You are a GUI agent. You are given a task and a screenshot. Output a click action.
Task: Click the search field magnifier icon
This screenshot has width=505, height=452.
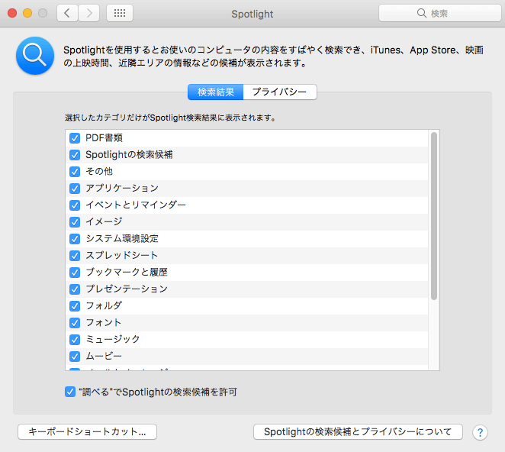421,13
